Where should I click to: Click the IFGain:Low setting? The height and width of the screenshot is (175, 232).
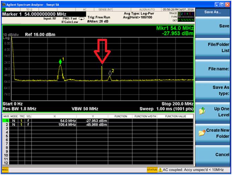point(70,22)
